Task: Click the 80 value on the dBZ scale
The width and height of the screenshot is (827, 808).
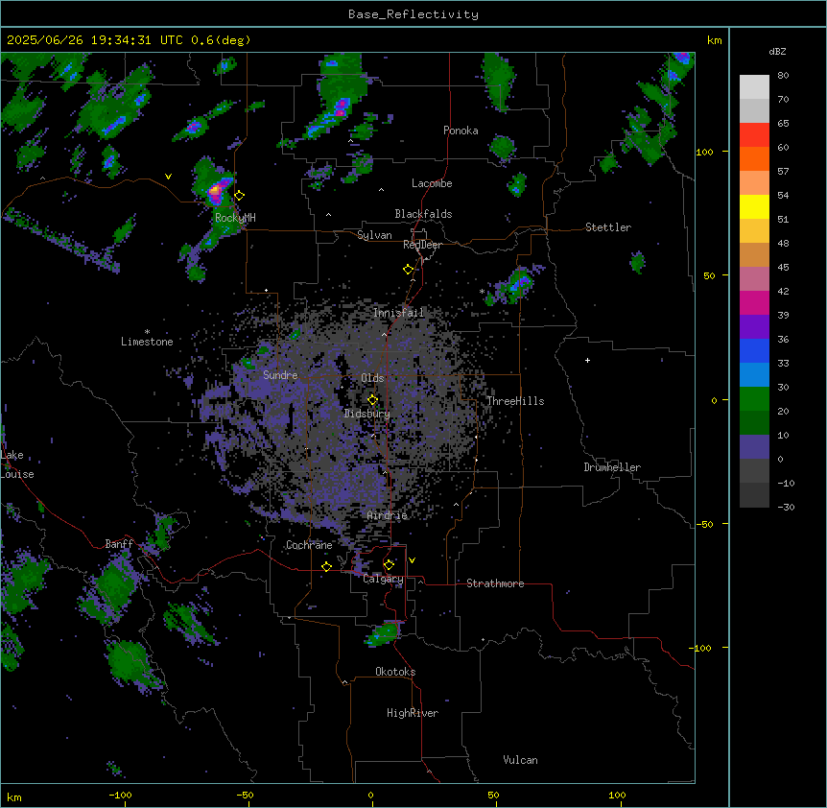Action: tap(783, 75)
